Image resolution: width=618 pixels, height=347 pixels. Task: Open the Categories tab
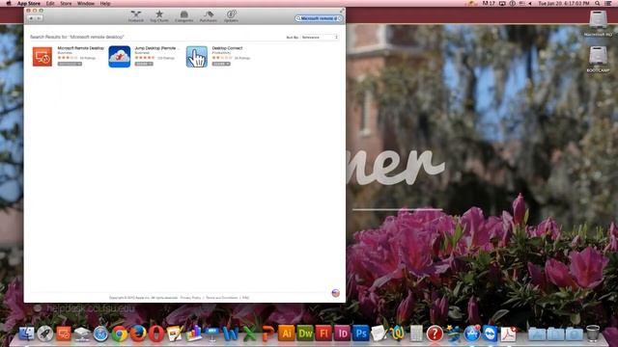(184, 16)
